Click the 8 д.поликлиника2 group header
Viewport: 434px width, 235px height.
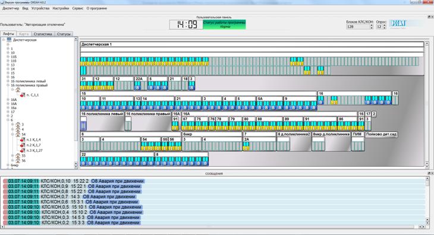click(x=294, y=134)
